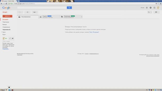Click the Promotions tab tag icon
The image size is (162, 91).
coord(62,17)
